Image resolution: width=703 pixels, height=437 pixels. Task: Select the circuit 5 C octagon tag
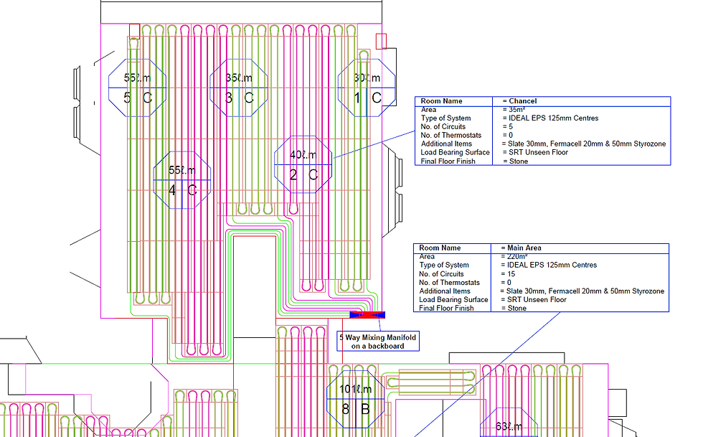(x=138, y=88)
